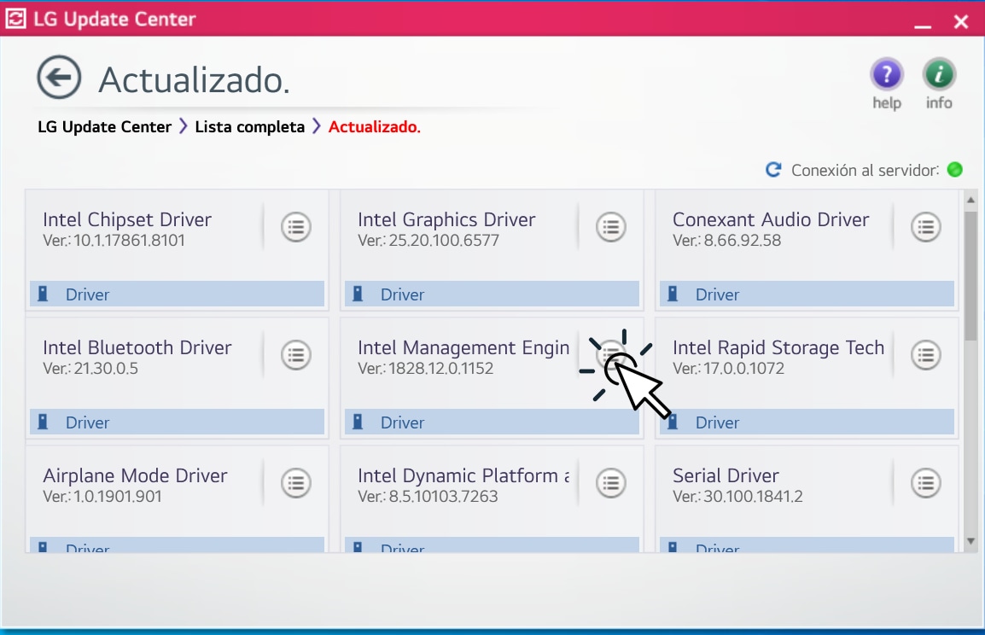Open details for Intel Bluetooth Driver
This screenshot has height=635, width=985.
pyautogui.click(x=296, y=355)
